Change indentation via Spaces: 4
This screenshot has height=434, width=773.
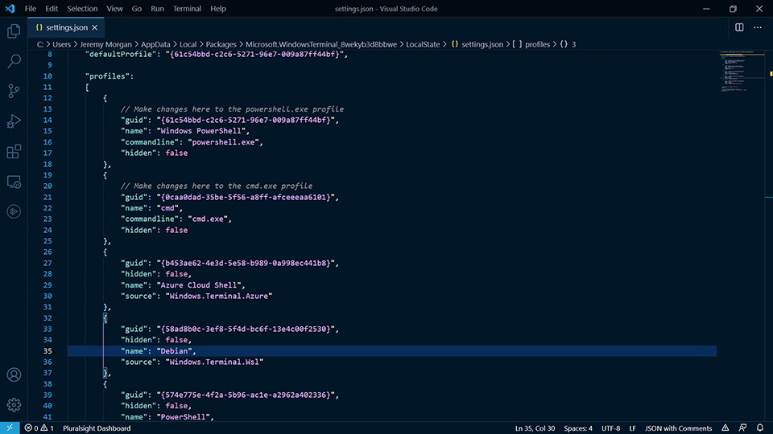(578, 428)
